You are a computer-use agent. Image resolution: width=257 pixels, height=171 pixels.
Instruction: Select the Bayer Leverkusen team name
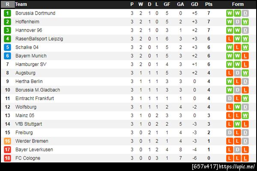click(x=33, y=150)
